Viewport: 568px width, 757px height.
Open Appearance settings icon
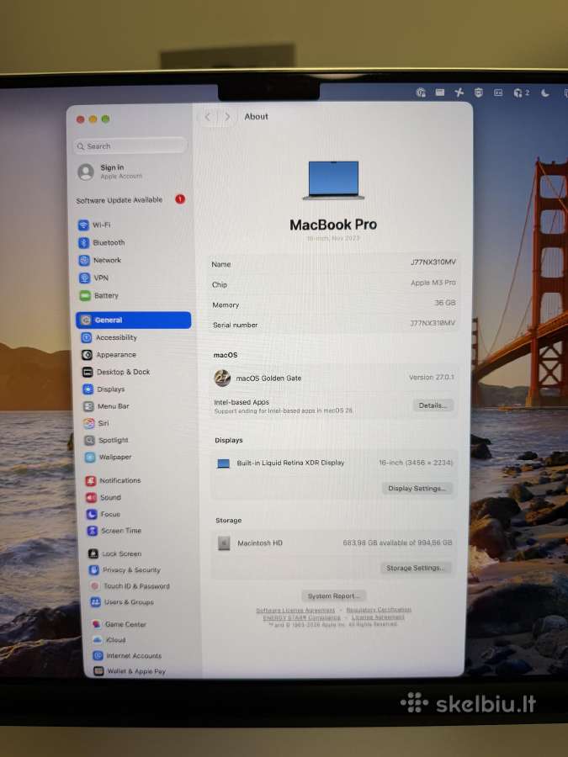pyautogui.click(x=87, y=355)
